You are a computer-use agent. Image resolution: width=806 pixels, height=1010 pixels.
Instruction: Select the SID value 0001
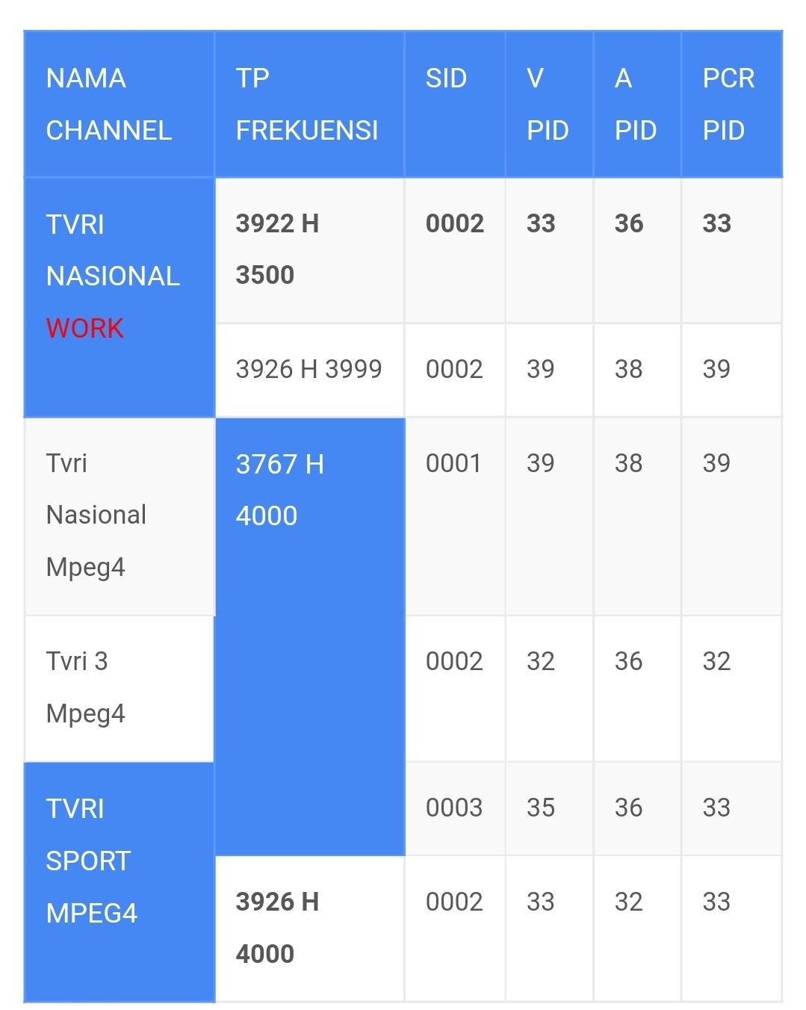coord(453,463)
